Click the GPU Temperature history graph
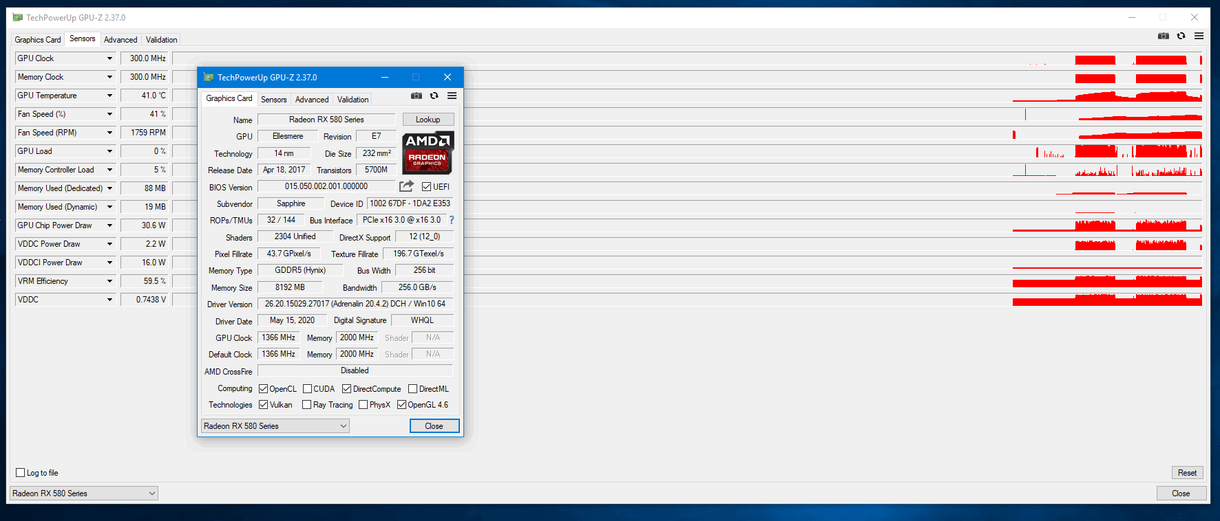The width and height of the screenshot is (1220, 521). click(x=687, y=96)
